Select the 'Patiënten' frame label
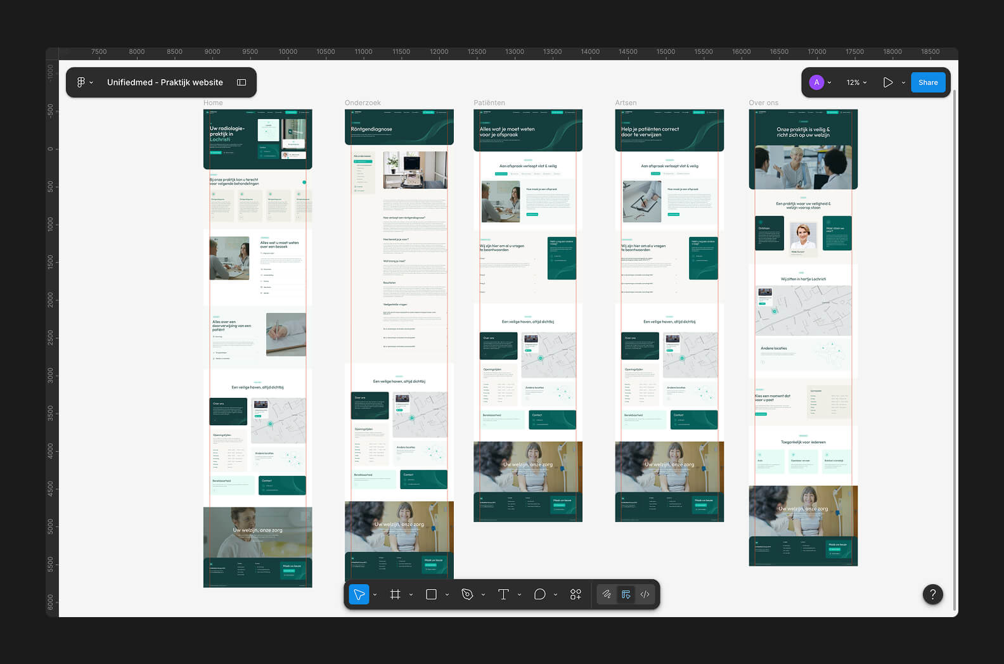Viewport: 1004px width, 664px height. [x=489, y=103]
